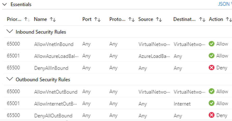Open the AllowAzureLoadBalancerInBound rule
The height and width of the screenshot is (121, 232).
pos(56,56)
